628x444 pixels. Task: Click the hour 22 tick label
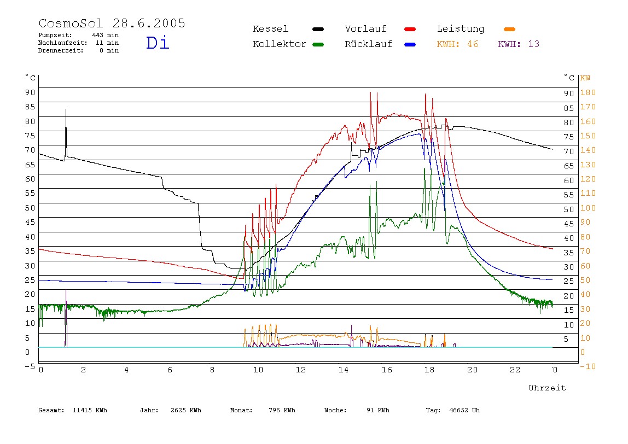click(x=515, y=370)
